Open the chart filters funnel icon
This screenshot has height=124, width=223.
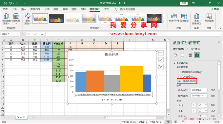click(161, 67)
